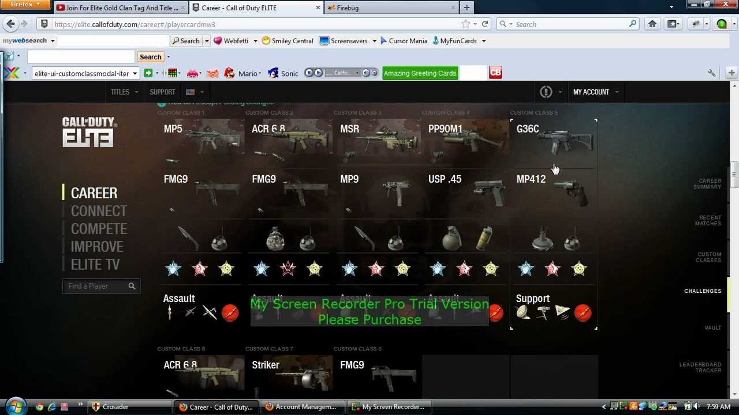Select the frag grenade in Custom Class 4
This screenshot has width=739, height=415.
pyautogui.click(x=452, y=238)
